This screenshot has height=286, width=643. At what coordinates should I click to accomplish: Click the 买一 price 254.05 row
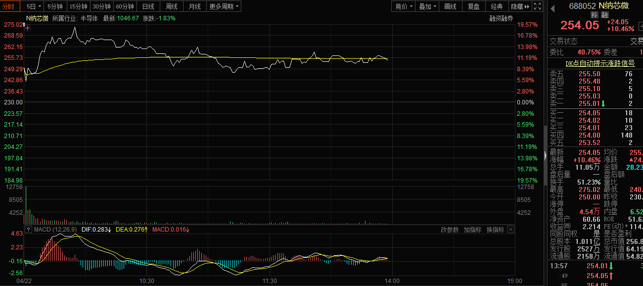(595, 113)
